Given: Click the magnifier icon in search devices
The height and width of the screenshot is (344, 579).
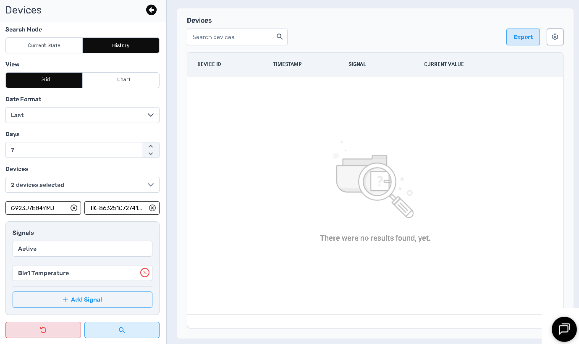Looking at the screenshot, I should pos(280,37).
